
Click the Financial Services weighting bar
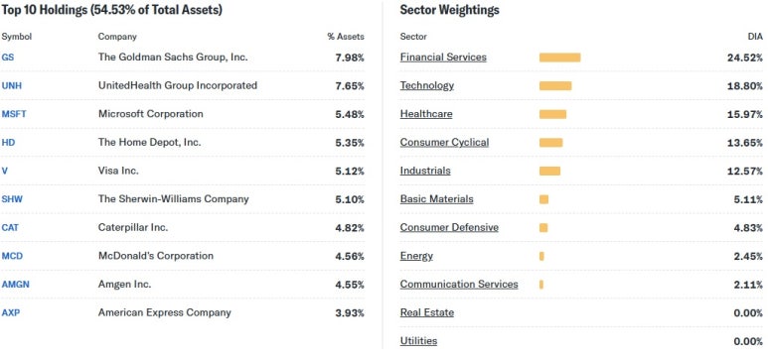559,58
